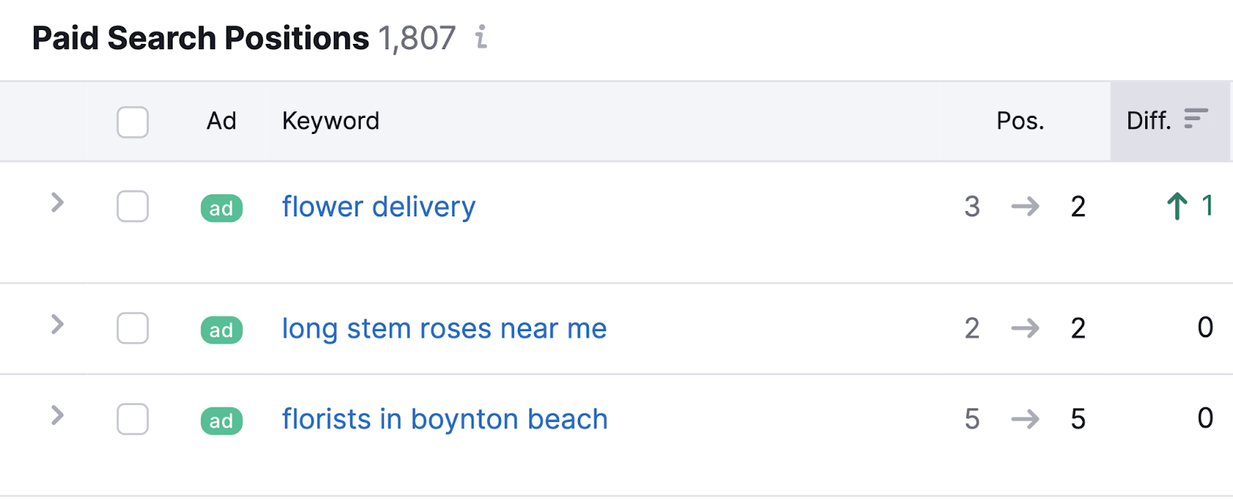Open the long stem roses near me link
1233x499 pixels.
click(x=444, y=328)
